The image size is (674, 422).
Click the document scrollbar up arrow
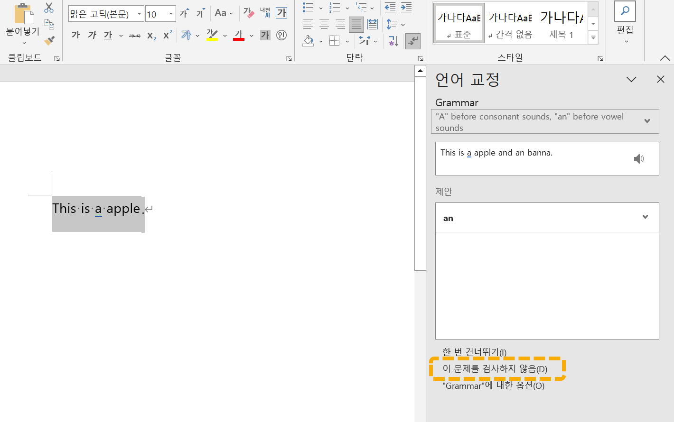[x=420, y=70]
